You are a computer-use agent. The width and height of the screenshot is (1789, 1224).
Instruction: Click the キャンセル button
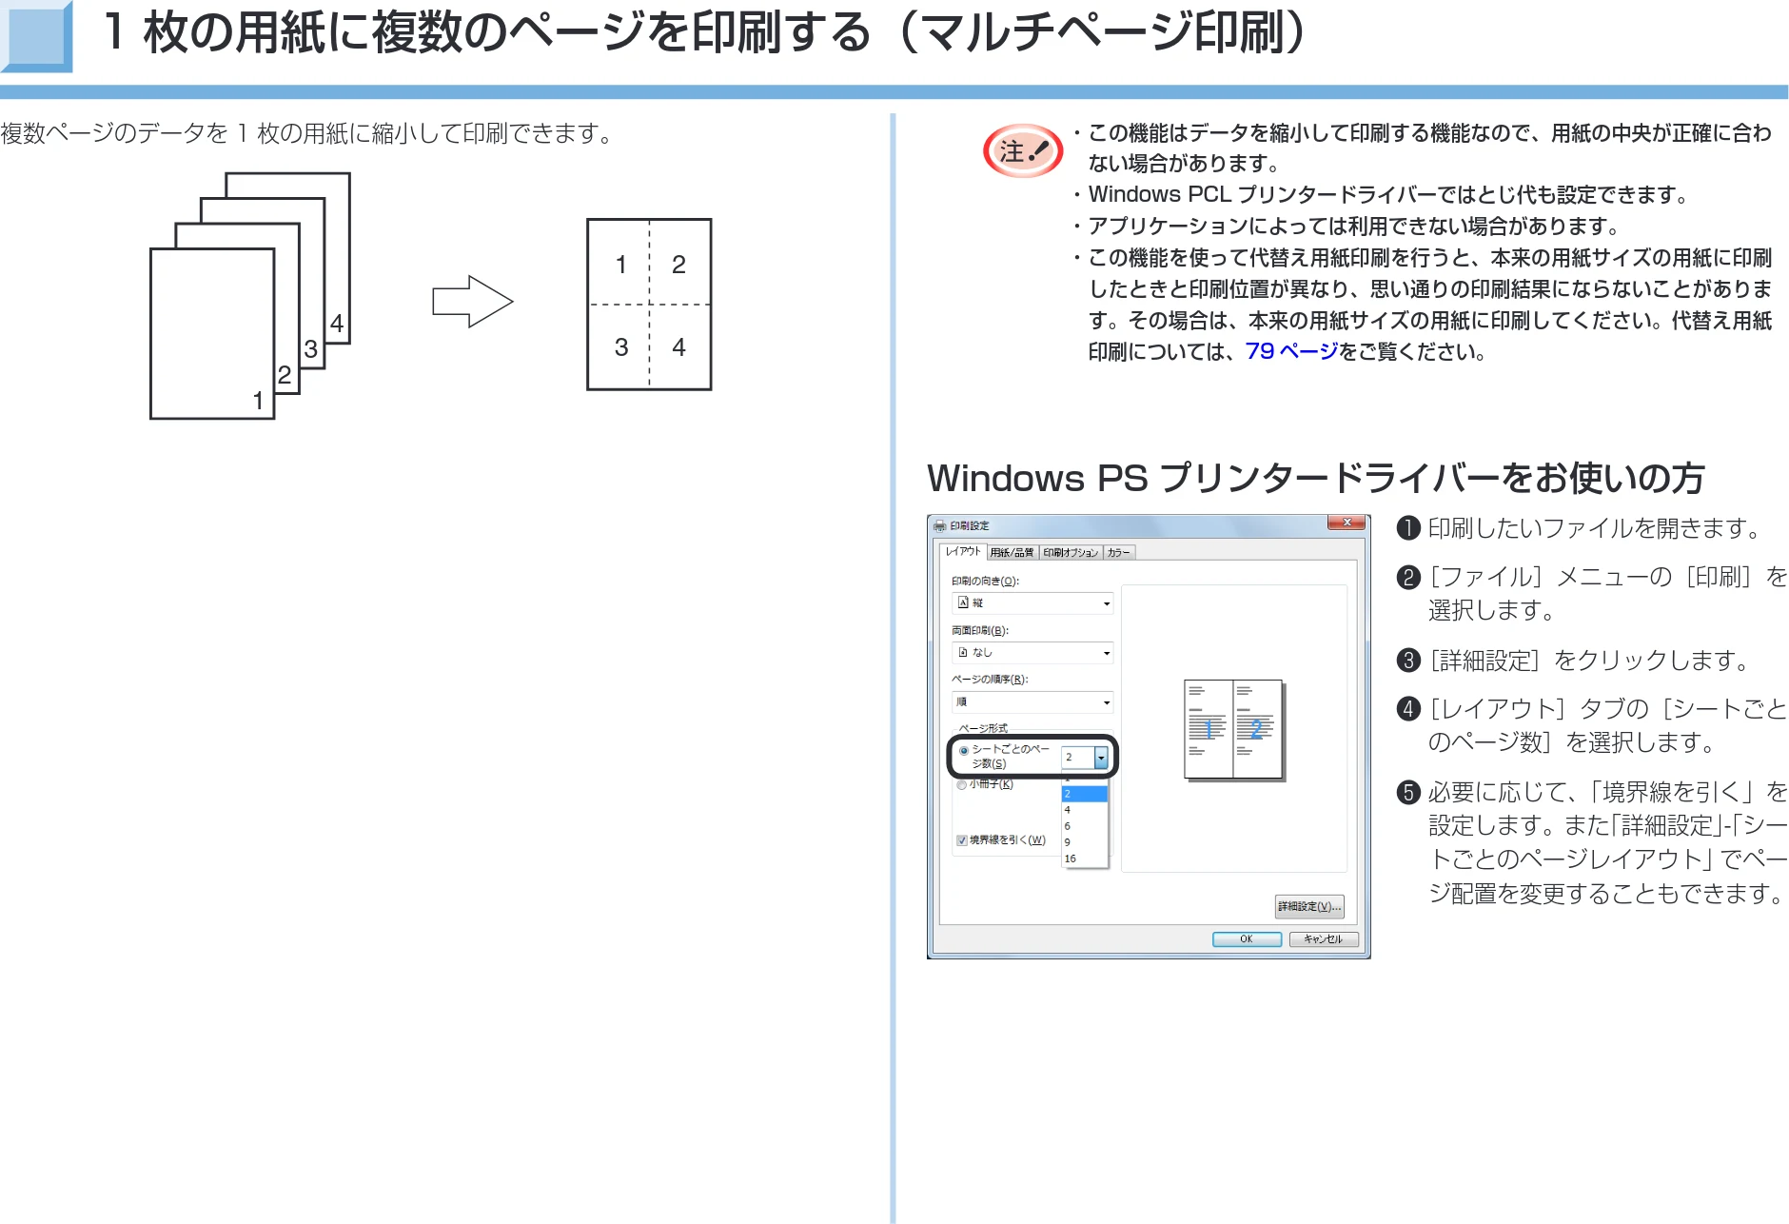click(1324, 939)
